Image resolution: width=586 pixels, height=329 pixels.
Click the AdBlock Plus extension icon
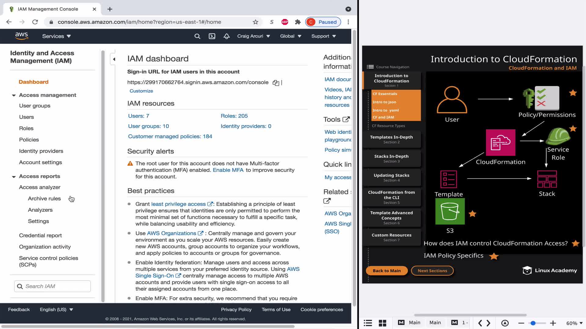coord(285,22)
